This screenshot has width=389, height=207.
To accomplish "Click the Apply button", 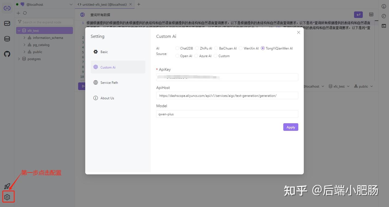I will click(290, 127).
